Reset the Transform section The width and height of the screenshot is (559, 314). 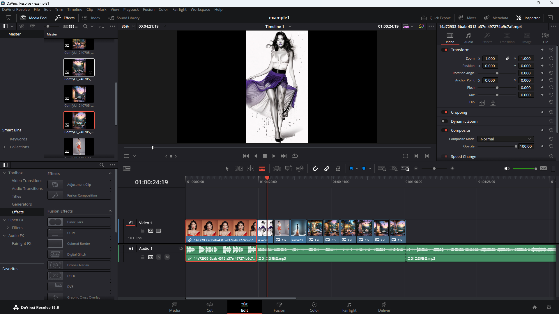pyautogui.click(x=551, y=50)
